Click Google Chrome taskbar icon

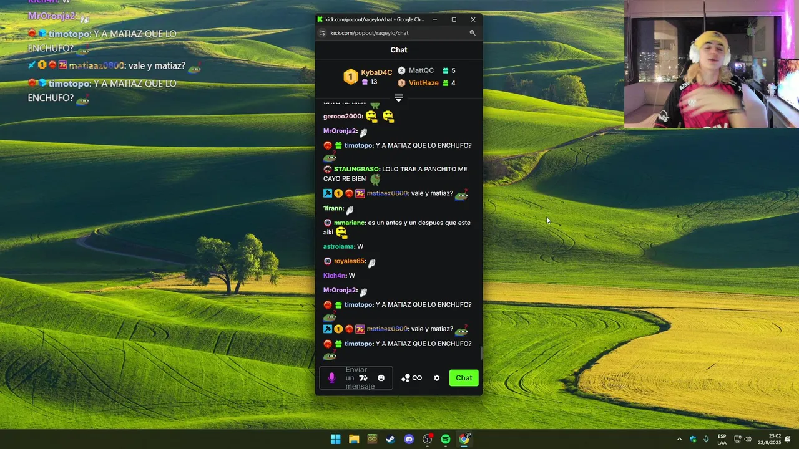(x=464, y=439)
